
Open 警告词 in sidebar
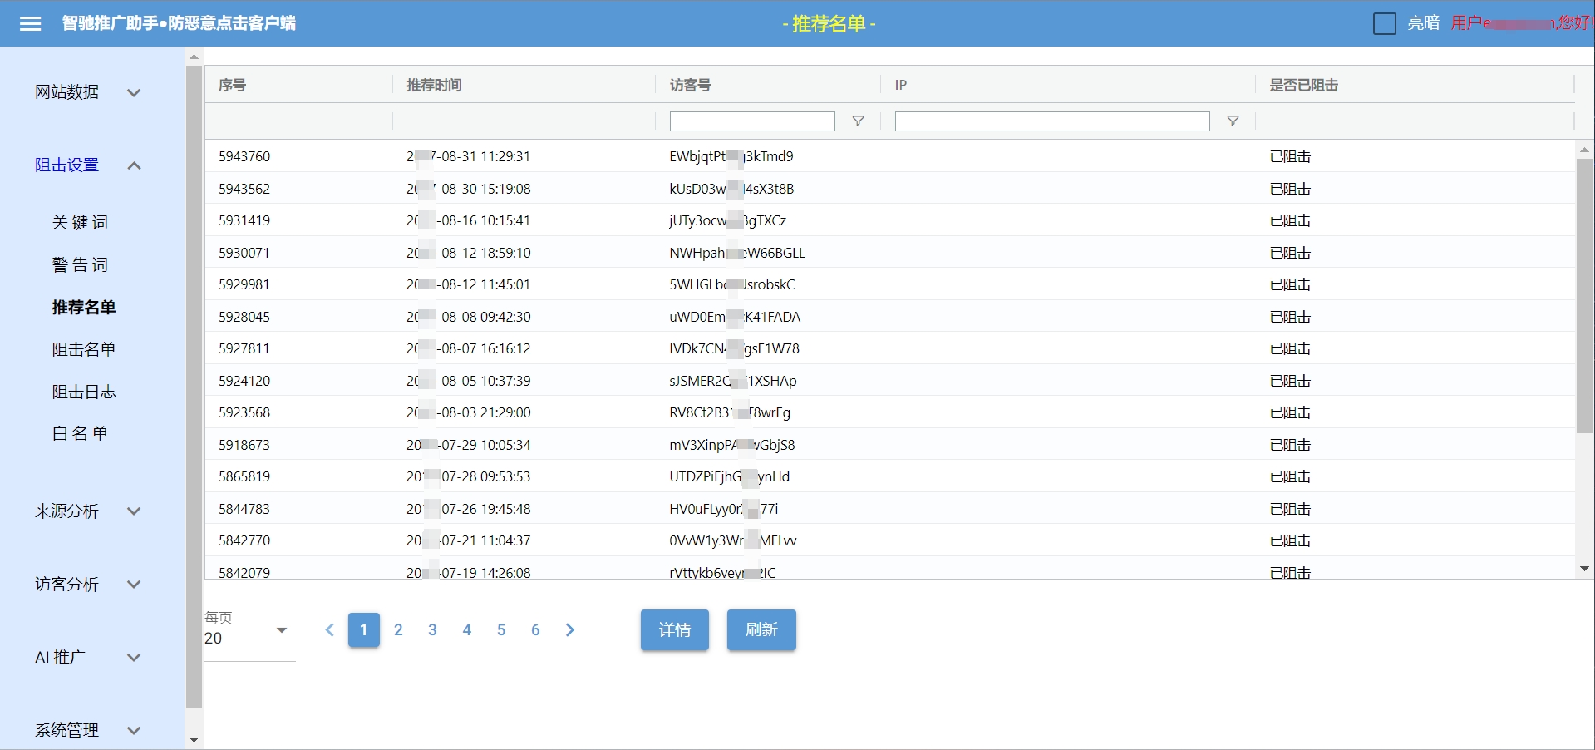pos(80,264)
